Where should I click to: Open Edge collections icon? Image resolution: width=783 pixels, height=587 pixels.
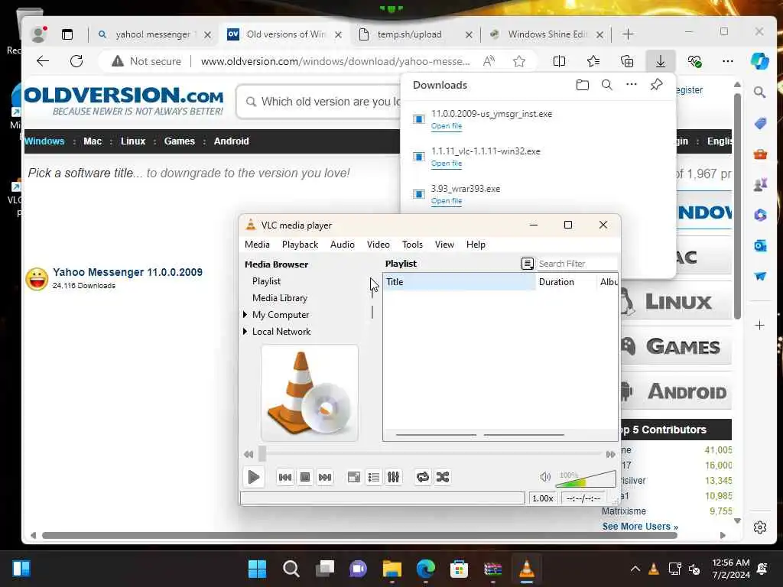point(627,61)
